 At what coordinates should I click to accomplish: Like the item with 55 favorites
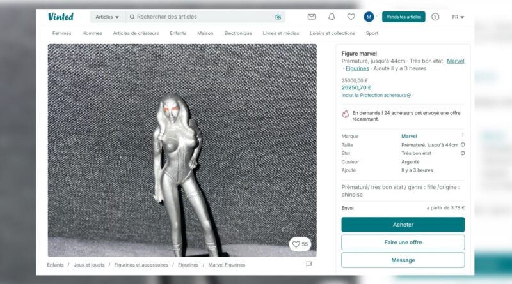pyautogui.click(x=300, y=244)
